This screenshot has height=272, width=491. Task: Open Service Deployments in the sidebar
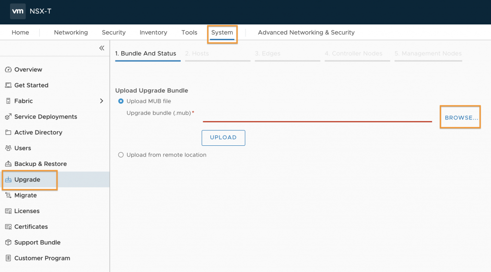click(46, 117)
